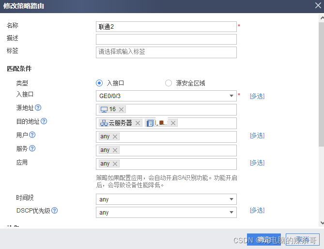Click the network icon in 云服务器 tag

coord(104,123)
